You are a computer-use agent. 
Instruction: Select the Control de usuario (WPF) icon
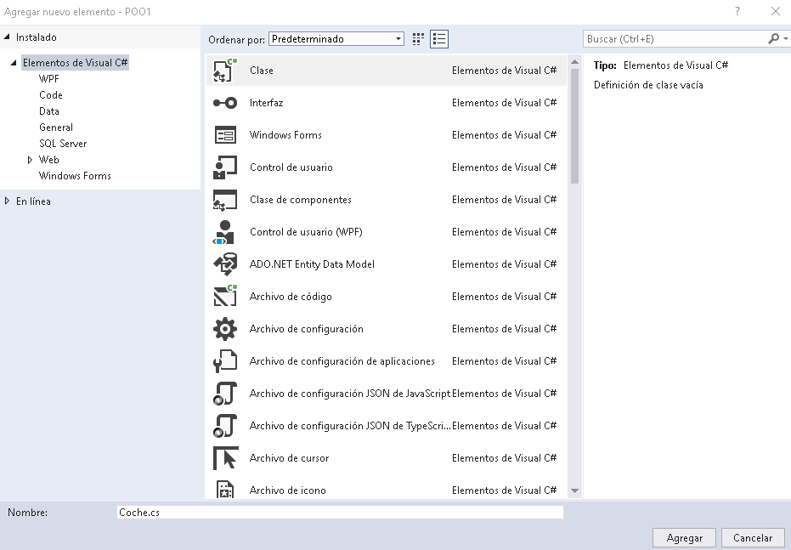[224, 232]
